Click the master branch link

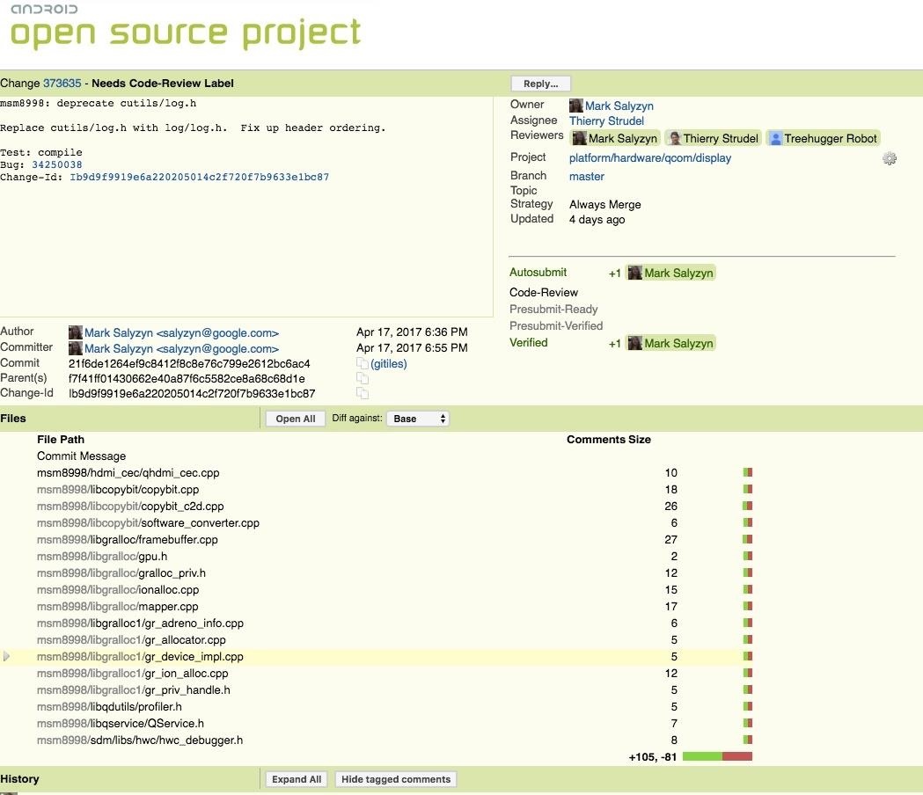pyautogui.click(x=586, y=176)
